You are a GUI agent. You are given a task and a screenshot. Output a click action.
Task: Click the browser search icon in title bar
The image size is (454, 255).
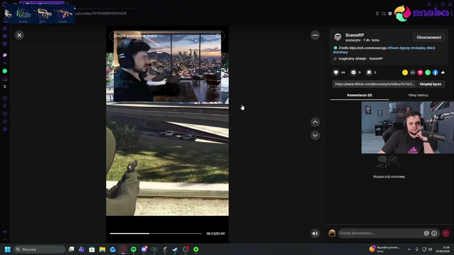tap(429, 5)
